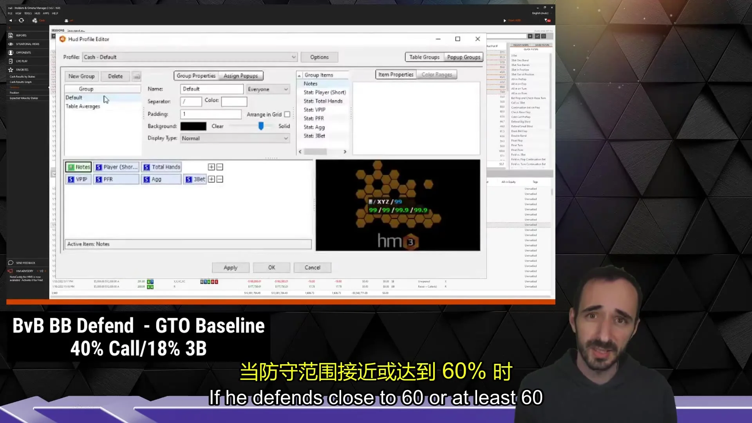This screenshot has height=423, width=752.
Task: Switch to the Item Properties tab
Action: 396,75
